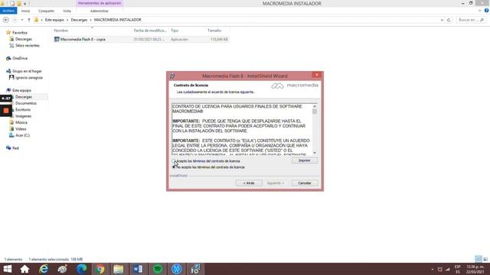Click 'Descargas' in the address breadcrumb
The width and height of the screenshot is (490, 275).
(79, 20)
